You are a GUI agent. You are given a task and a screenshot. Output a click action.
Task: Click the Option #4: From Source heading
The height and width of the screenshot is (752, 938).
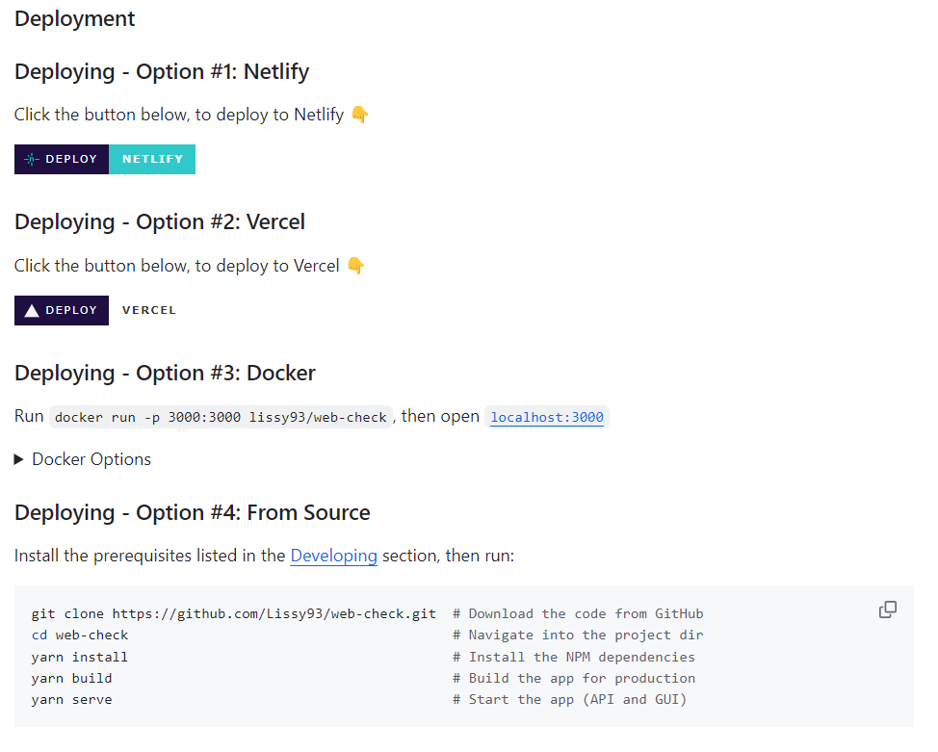coord(192,512)
